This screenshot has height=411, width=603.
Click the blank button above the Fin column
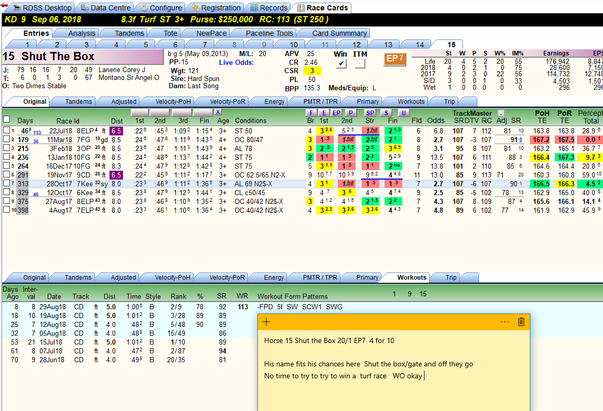pos(203,113)
